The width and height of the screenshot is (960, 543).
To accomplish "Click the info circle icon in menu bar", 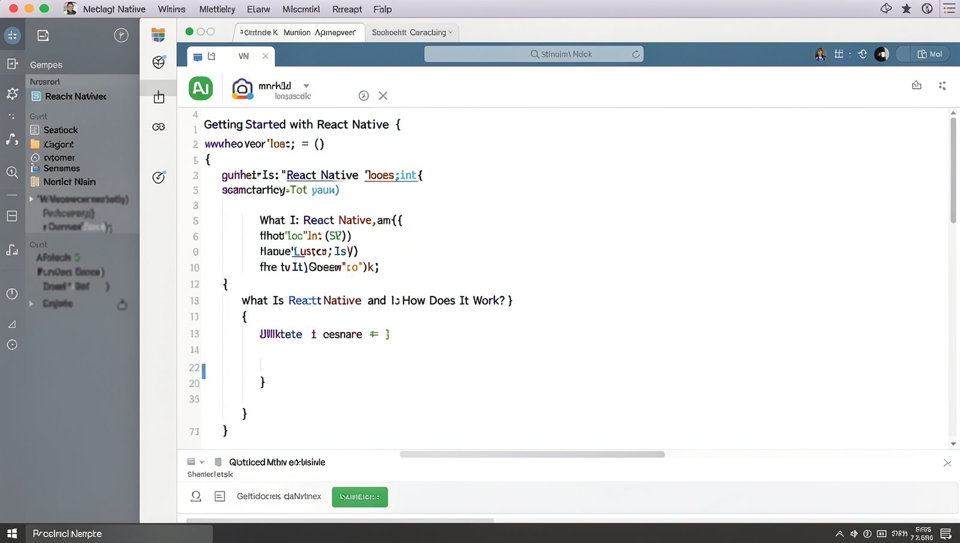I will 927,8.
